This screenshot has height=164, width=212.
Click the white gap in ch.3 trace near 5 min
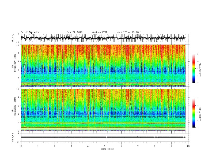tap(107, 137)
